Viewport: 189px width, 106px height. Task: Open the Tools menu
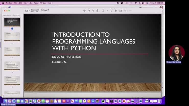tap(36, 3)
